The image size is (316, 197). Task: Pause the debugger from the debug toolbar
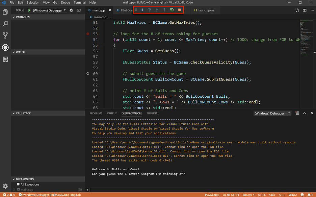click(x=142, y=10)
